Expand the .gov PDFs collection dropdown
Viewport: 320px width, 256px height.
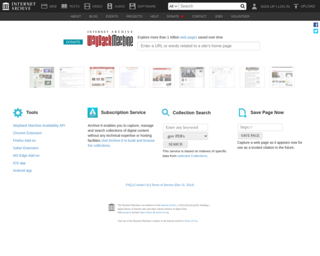(x=185, y=136)
